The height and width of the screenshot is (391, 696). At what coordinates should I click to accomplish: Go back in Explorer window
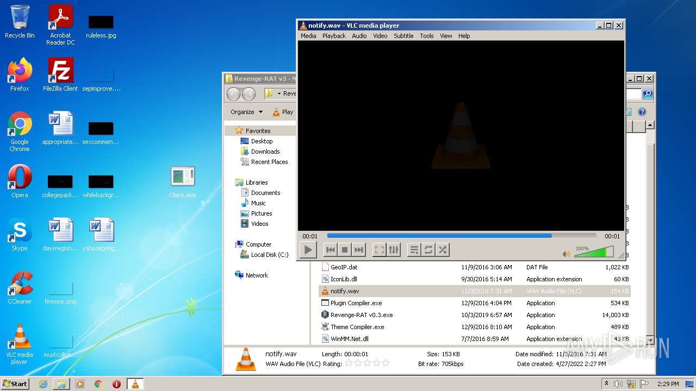(233, 94)
